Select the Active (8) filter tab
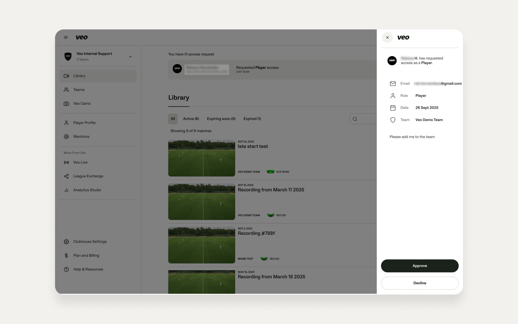The width and height of the screenshot is (518, 324). (x=191, y=119)
